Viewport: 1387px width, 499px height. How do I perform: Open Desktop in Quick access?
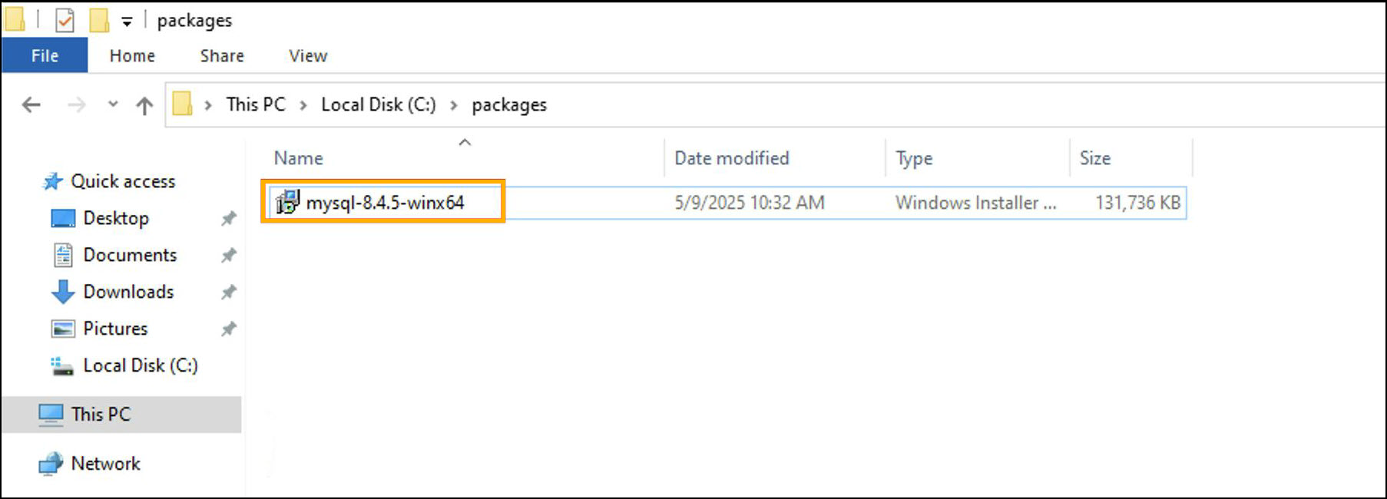pos(116,218)
